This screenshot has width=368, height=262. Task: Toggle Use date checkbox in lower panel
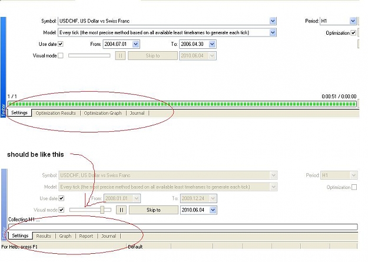tap(61, 198)
